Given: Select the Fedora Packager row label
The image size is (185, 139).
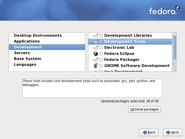Looking at the screenshot, I should tap(122, 60).
